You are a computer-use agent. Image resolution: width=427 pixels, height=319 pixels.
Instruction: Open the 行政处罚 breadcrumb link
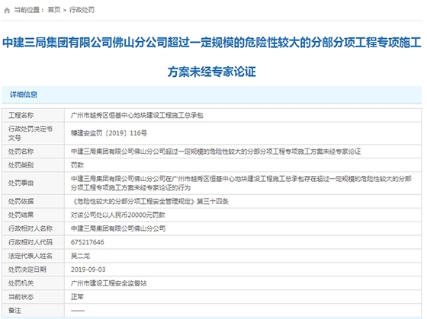(82, 10)
